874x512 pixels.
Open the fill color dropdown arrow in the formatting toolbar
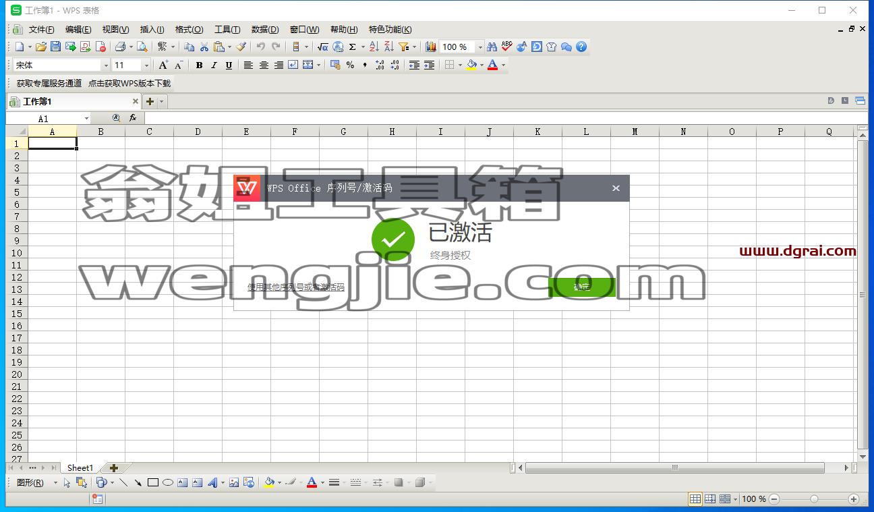point(482,65)
